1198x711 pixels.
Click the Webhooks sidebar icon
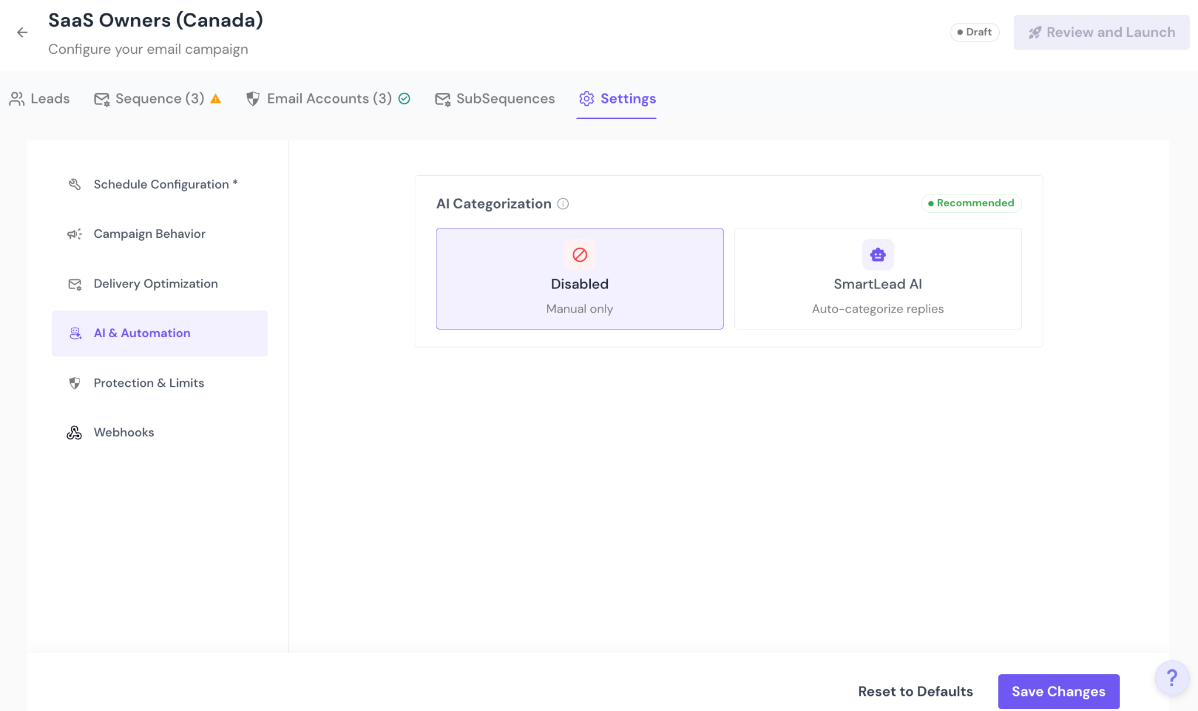tap(74, 433)
